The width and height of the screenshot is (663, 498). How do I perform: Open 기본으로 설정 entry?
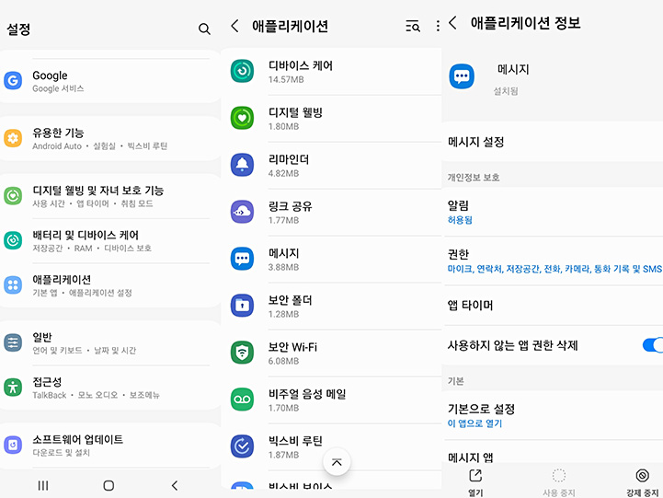(553, 415)
